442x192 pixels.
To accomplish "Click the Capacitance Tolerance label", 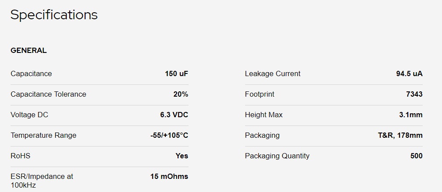I will click(49, 94).
